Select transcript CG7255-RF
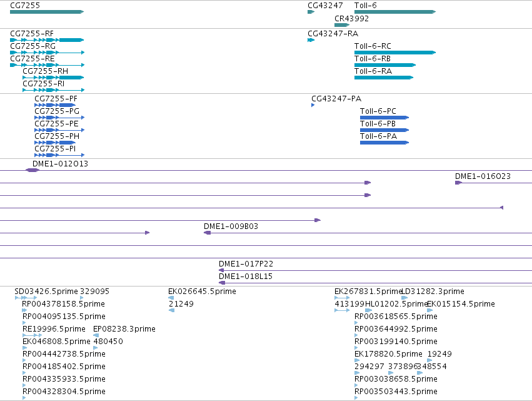This screenshot has height=401, width=532. (47, 40)
